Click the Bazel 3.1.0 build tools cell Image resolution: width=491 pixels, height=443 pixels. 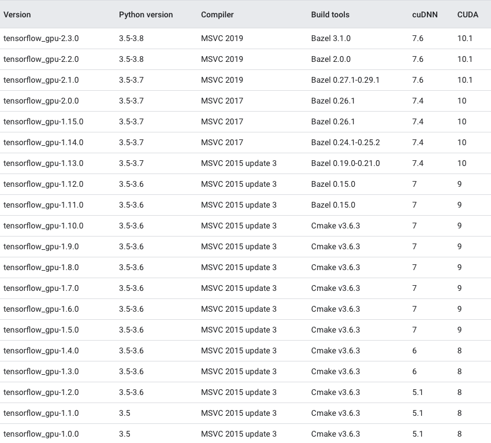click(x=330, y=38)
